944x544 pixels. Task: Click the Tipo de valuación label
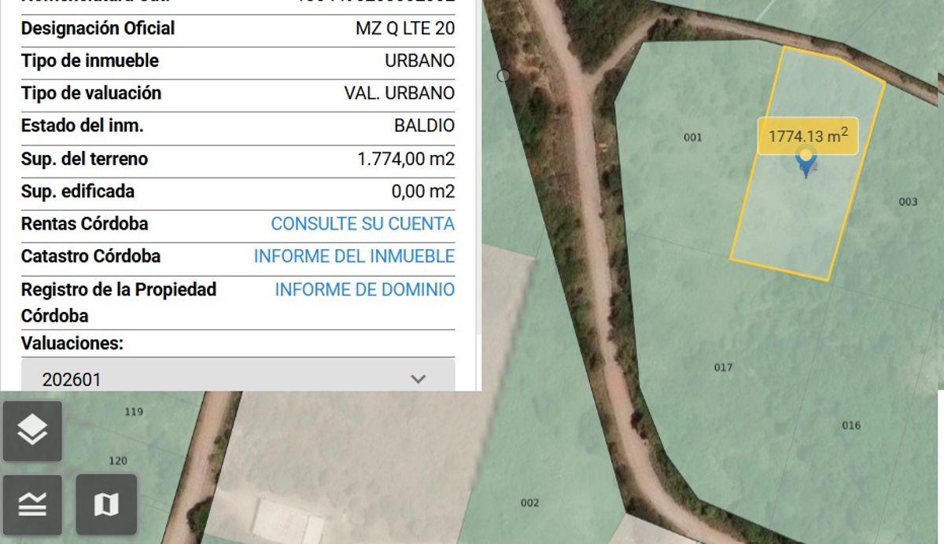(90, 93)
